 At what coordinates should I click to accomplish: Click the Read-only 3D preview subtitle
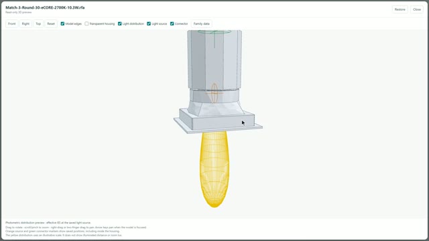(19, 12)
